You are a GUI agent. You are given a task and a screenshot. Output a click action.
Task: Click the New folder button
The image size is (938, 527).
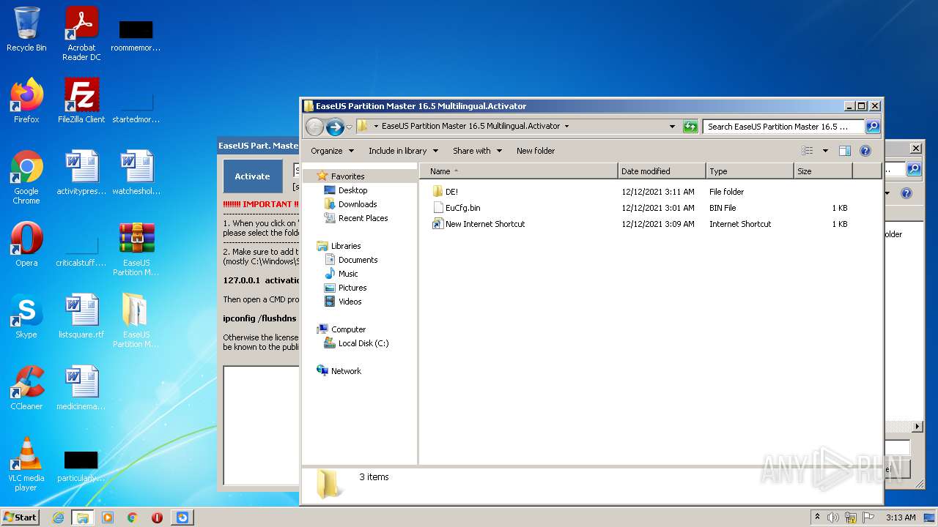tap(536, 151)
